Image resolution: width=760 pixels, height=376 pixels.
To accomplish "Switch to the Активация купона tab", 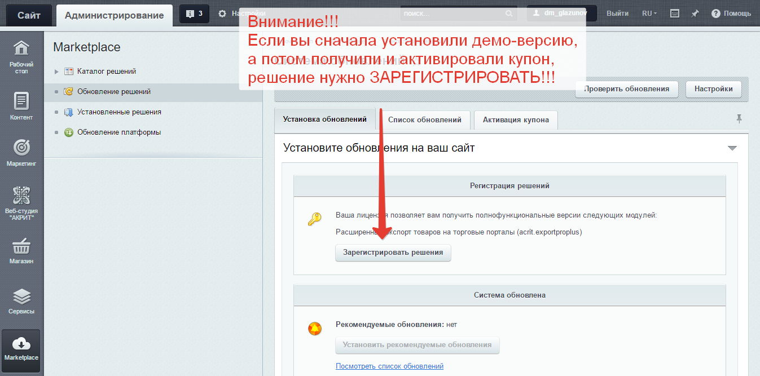I will click(x=516, y=120).
